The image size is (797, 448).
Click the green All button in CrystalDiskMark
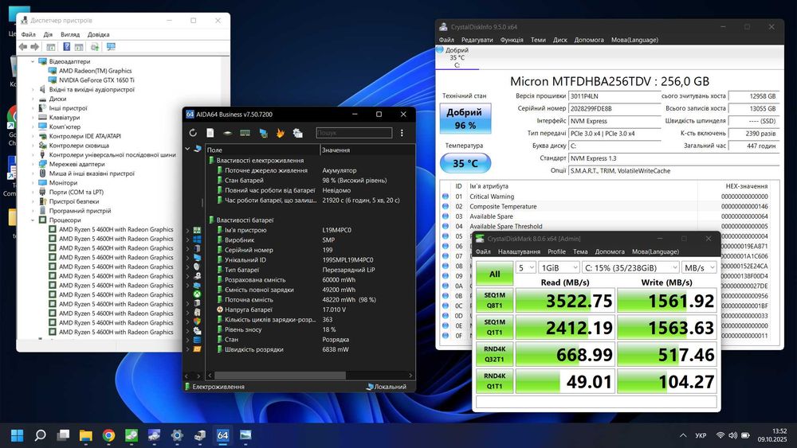pyautogui.click(x=494, y=274)
